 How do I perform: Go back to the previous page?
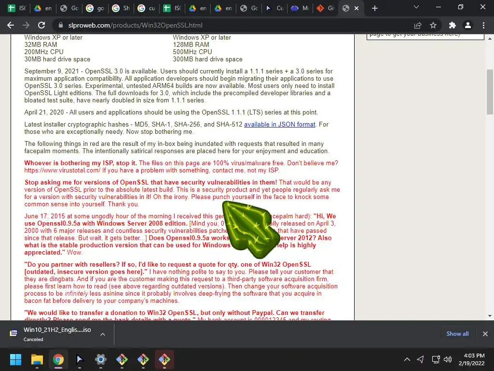point(11,25)
